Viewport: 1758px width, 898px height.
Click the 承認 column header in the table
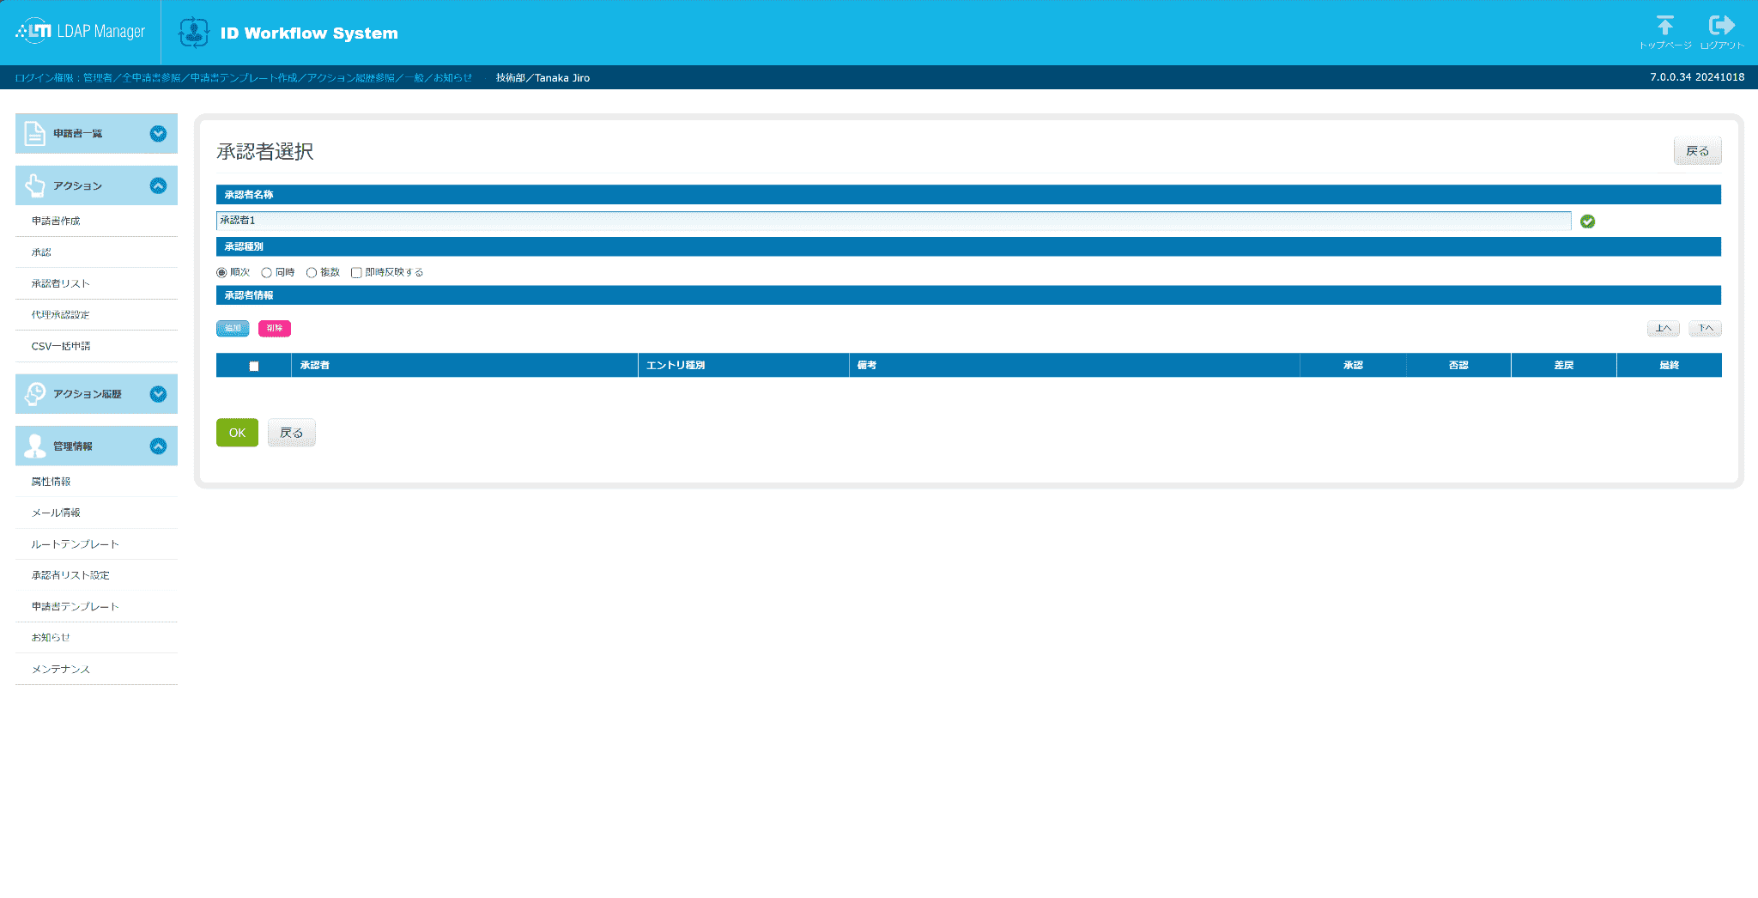tap(1353, 365)
